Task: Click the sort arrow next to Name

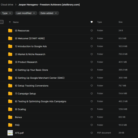Action: pyautogui.click(x=10, y=22)
